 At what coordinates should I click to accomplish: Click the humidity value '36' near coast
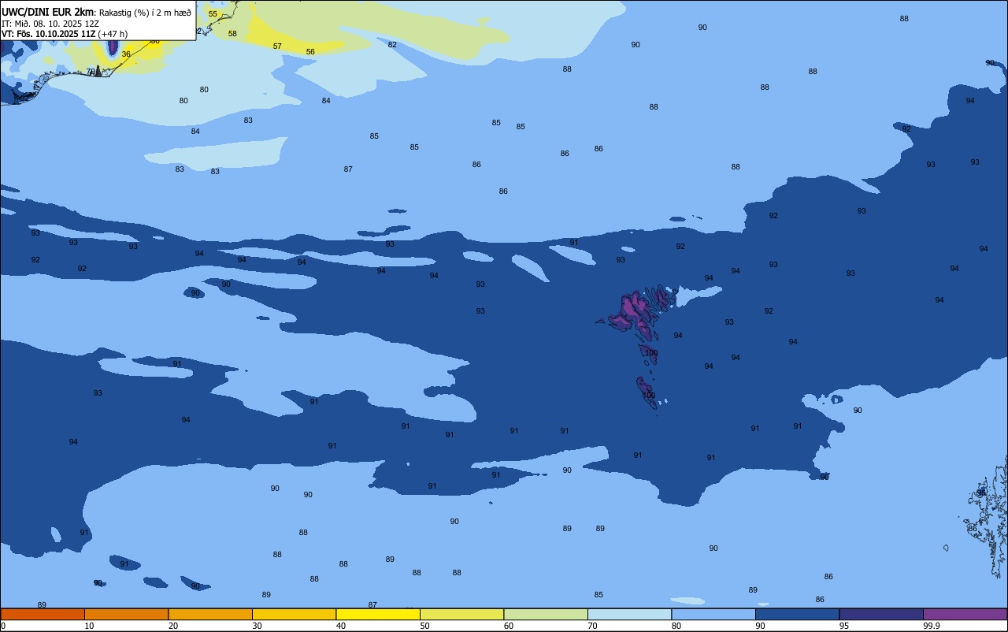126,54
